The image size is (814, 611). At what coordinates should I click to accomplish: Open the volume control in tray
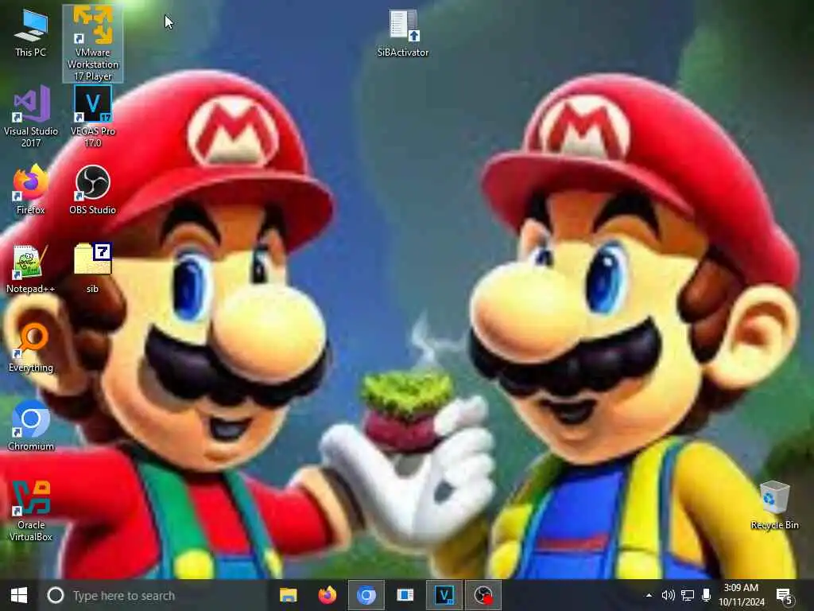668,595
